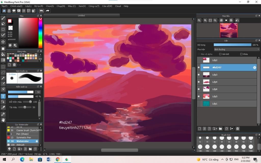
Task: Adjust the Dễ trộn màu slider
Action: click(28, 102)
